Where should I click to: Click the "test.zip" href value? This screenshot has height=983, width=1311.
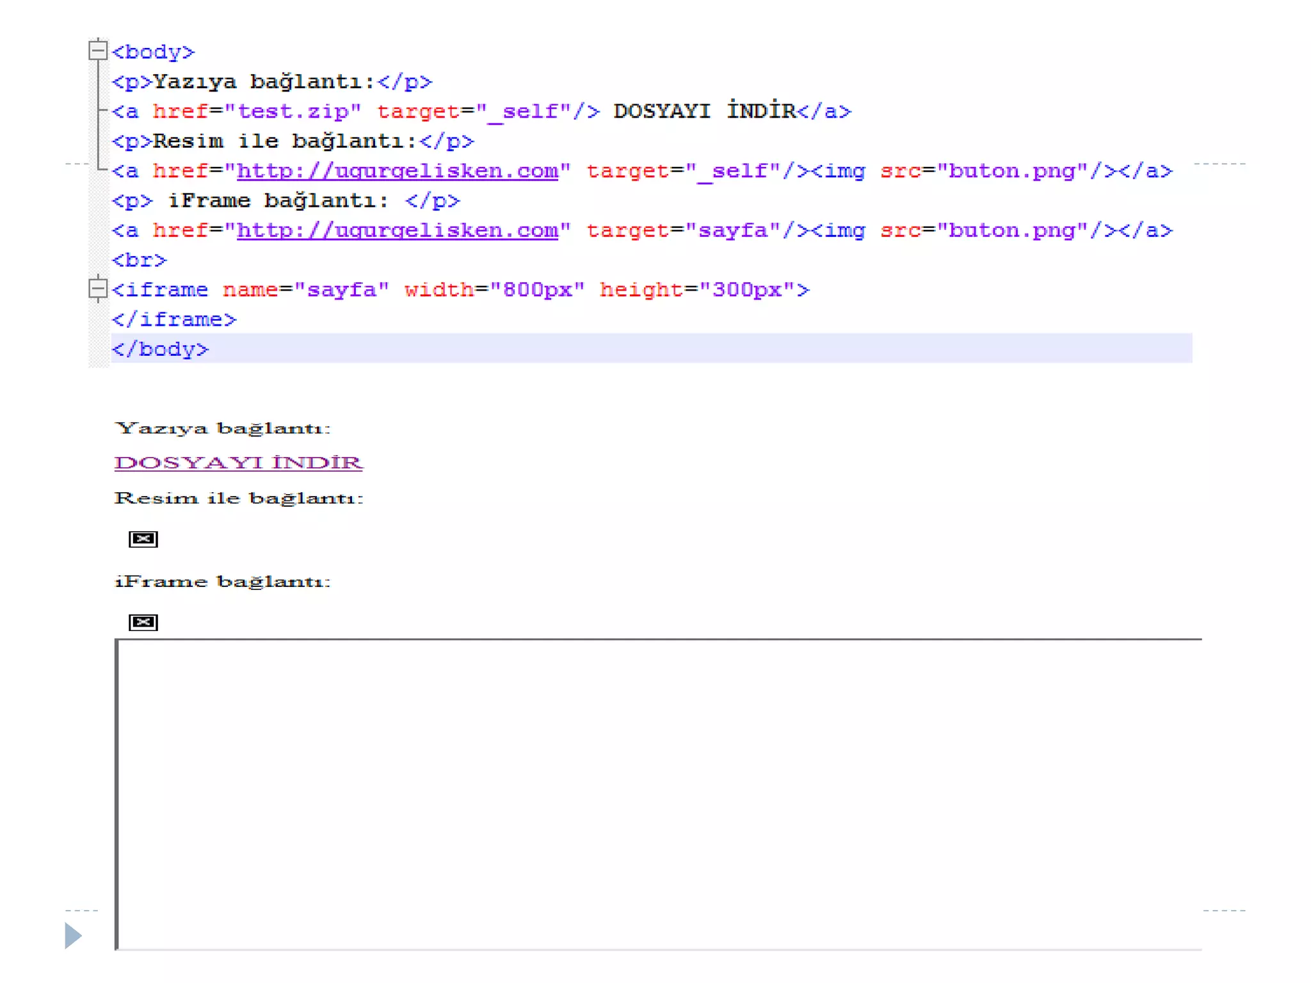[293, 111]
